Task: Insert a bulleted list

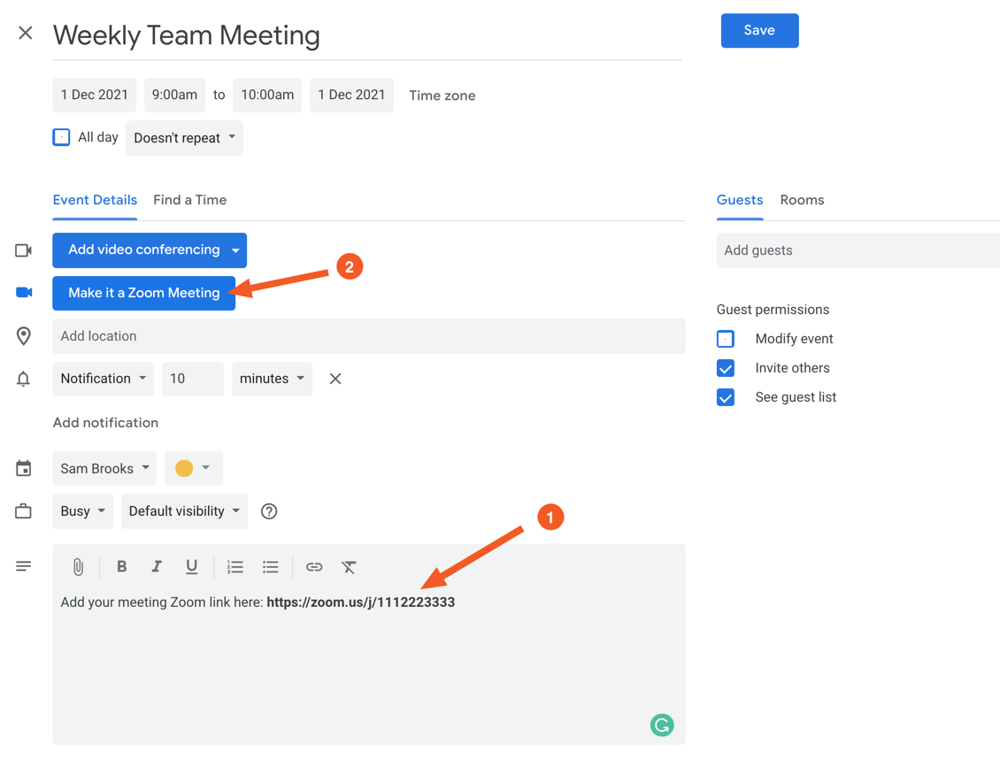Action: tap(271, 566)
